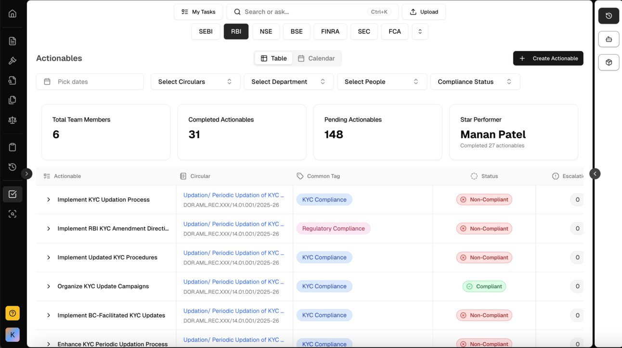This screenshot has height=348, width=622.
Task: Click the clipboard icon in sidebar
Action: coord(13,147)
